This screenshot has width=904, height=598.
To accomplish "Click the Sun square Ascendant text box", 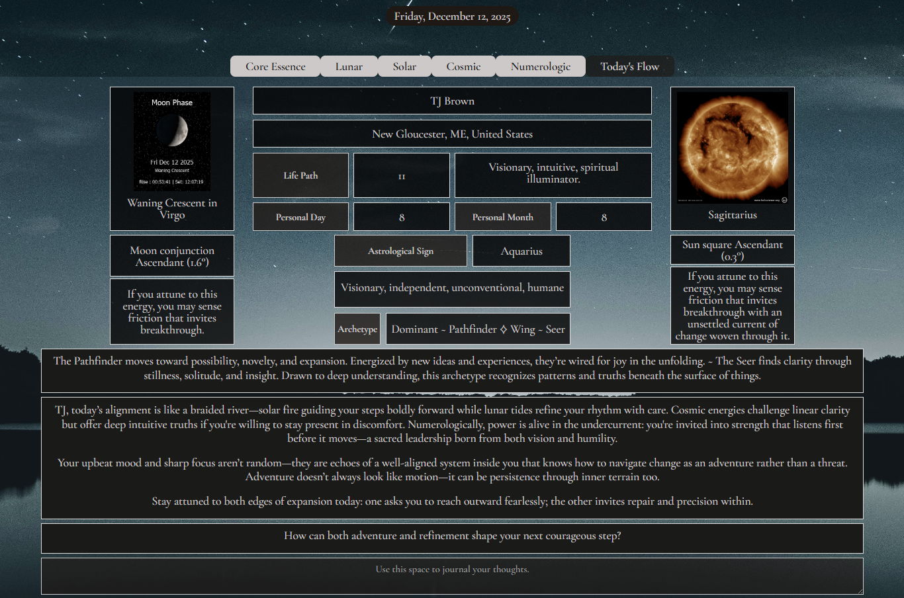I will [x=732, y=250].
